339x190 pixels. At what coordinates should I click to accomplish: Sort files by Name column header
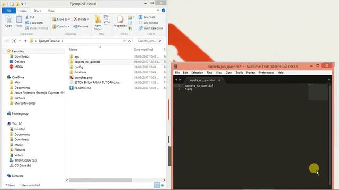coord(73,50)
